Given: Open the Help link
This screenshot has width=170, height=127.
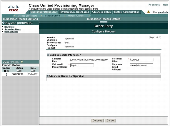Looking at the screenshot, I should [166, 5].
